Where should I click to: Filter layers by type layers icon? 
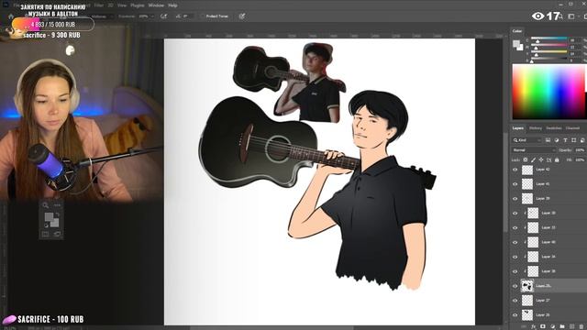(x=565, y=140)
